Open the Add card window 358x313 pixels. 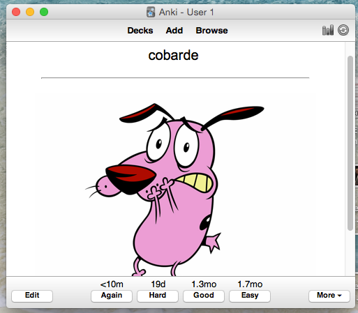(x=174, y=31)
